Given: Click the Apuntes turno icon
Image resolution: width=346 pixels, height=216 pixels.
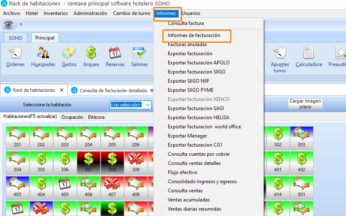Looking at the screenshot, I should 280,59.
